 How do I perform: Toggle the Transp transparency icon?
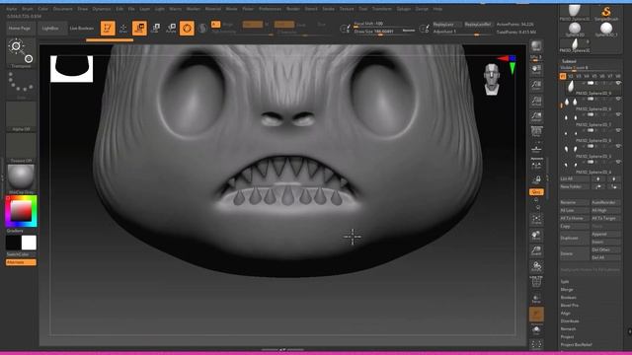(536, 298)
